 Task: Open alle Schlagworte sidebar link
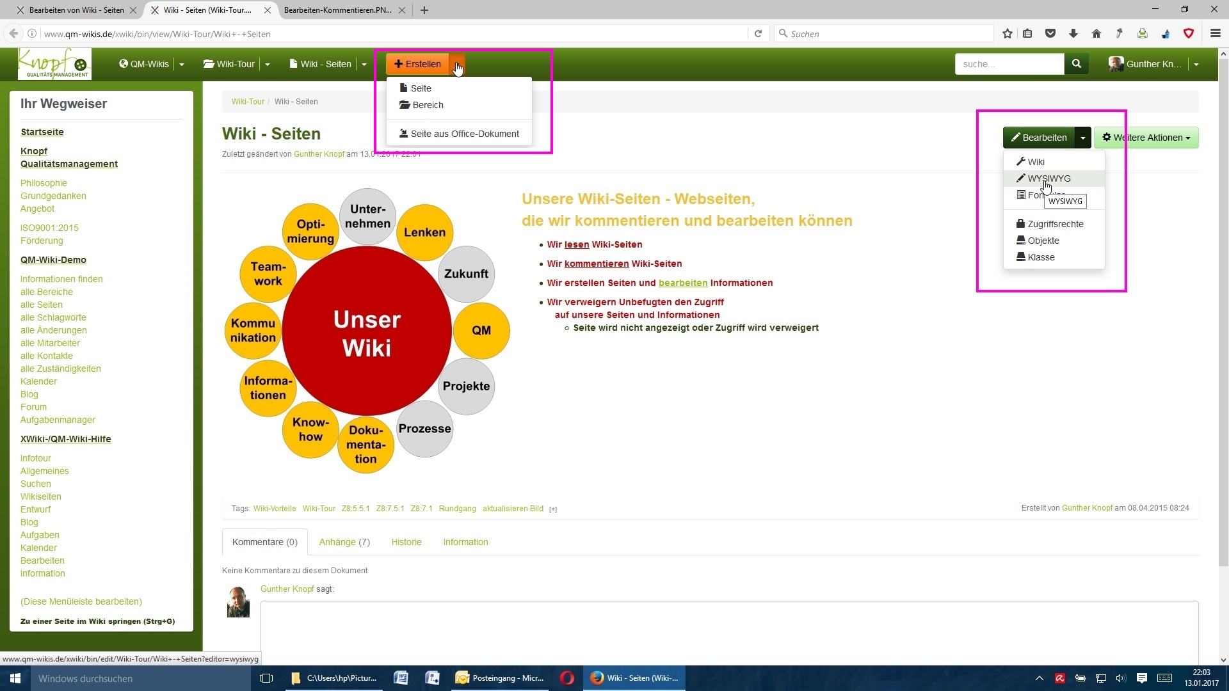pos(53,317)
